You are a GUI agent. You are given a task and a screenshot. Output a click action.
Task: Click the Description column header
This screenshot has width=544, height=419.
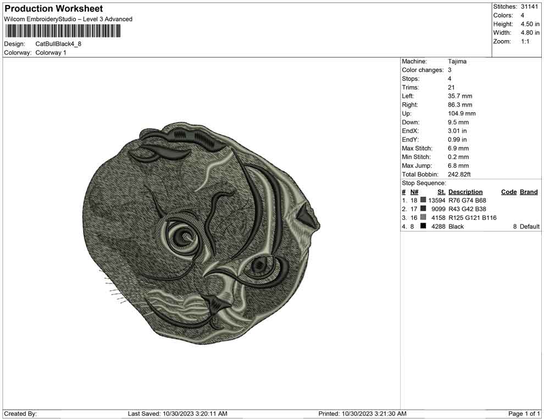click(x=465, y=192)
